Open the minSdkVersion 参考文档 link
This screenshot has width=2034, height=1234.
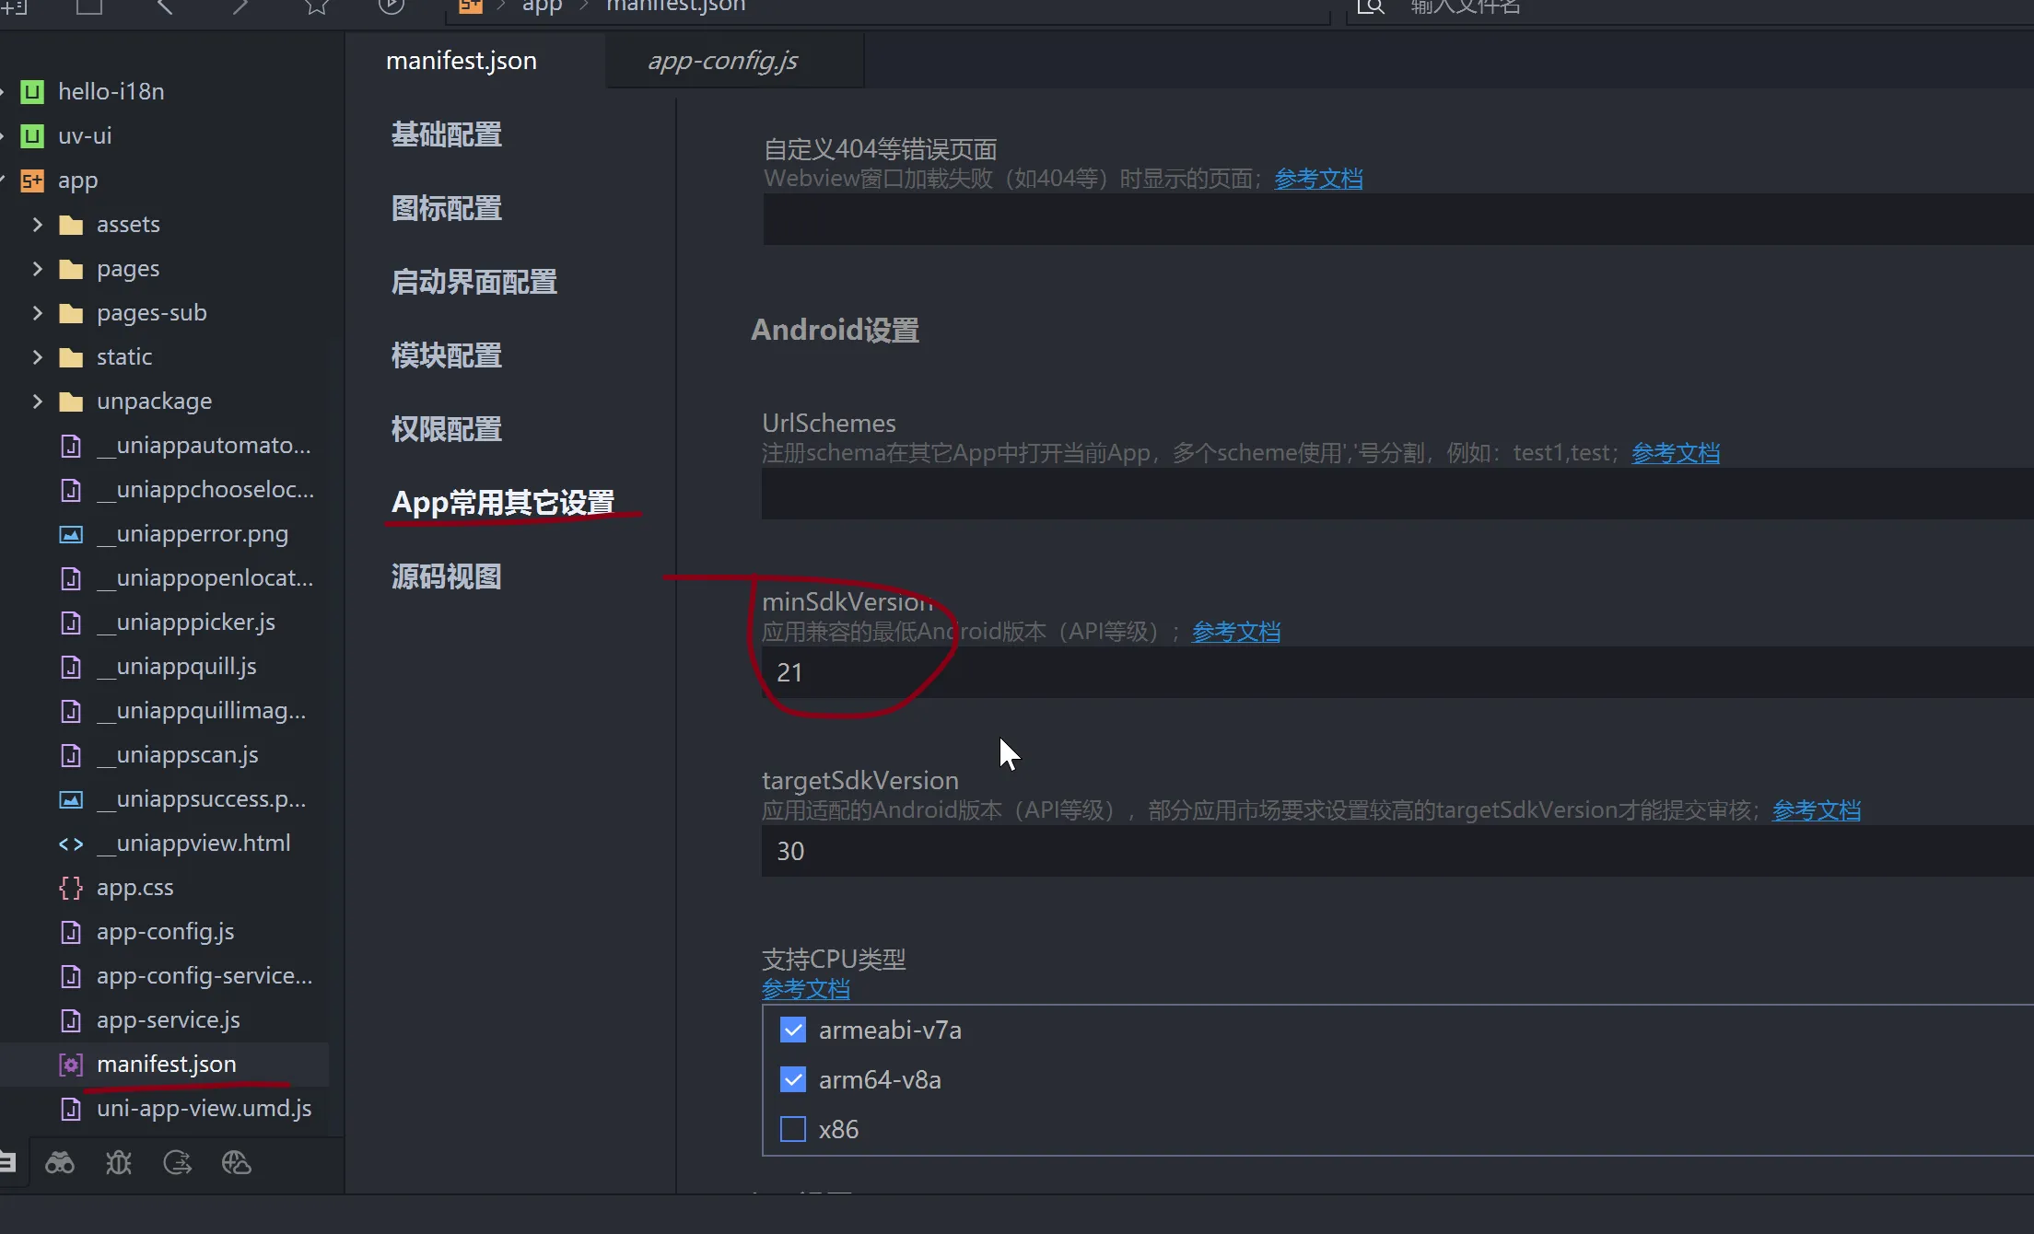pos(1235,632)
